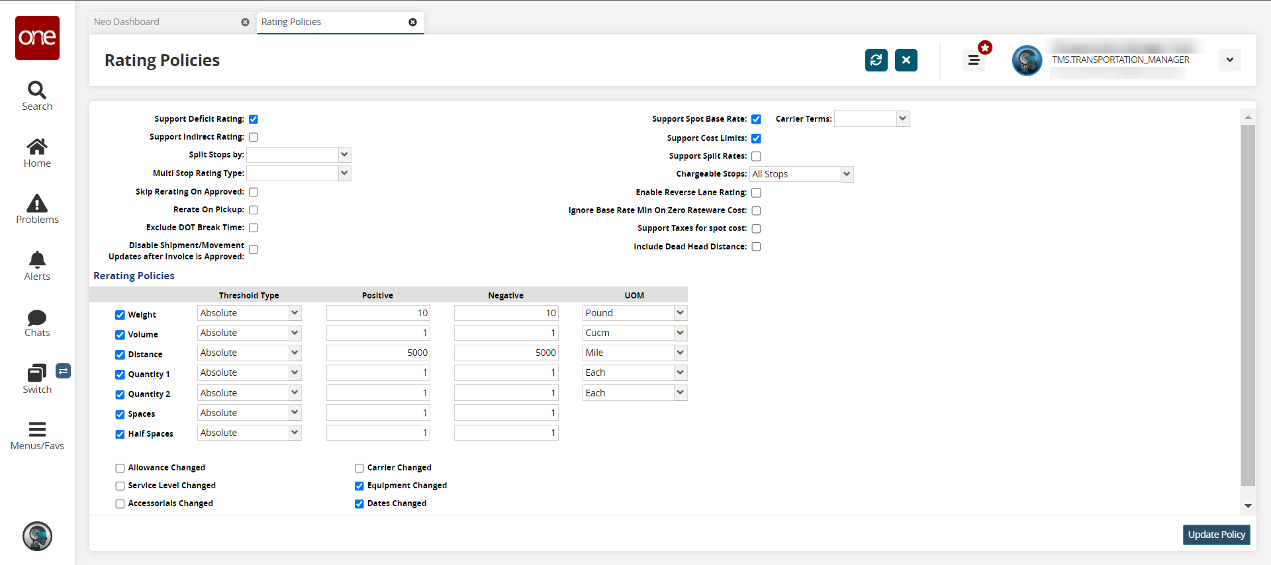This screenshot has height=565, width=1271.
Task: Open Distance Threshold Type dropdown
Action: (295, 353)
